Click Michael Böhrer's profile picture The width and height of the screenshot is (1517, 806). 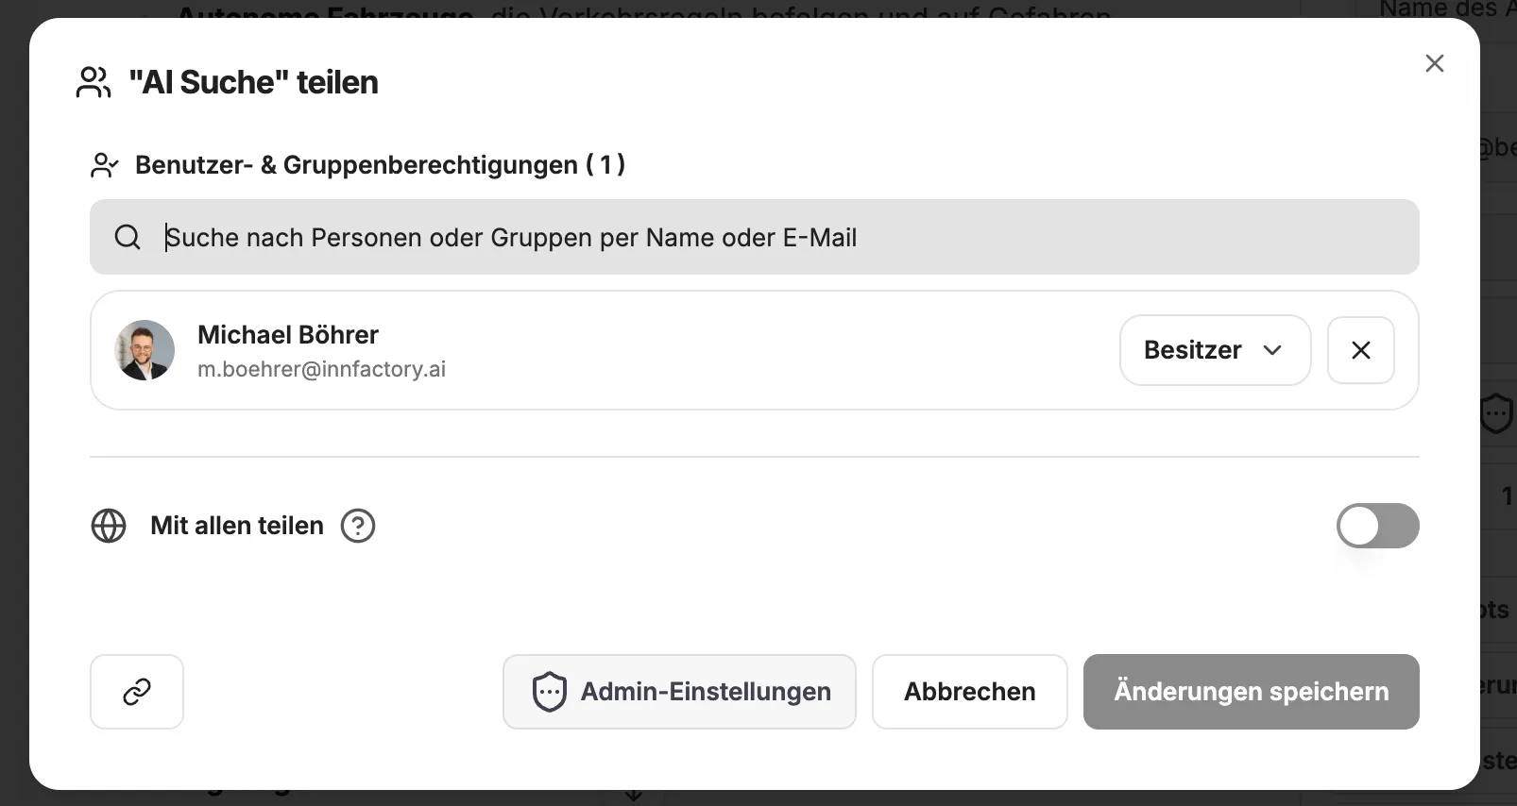[145, 350]
